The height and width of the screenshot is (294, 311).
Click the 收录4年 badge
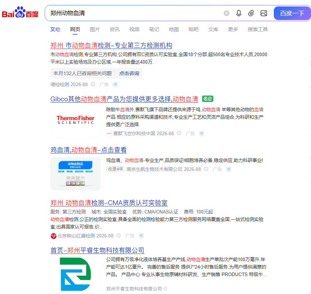coord(115,169)
